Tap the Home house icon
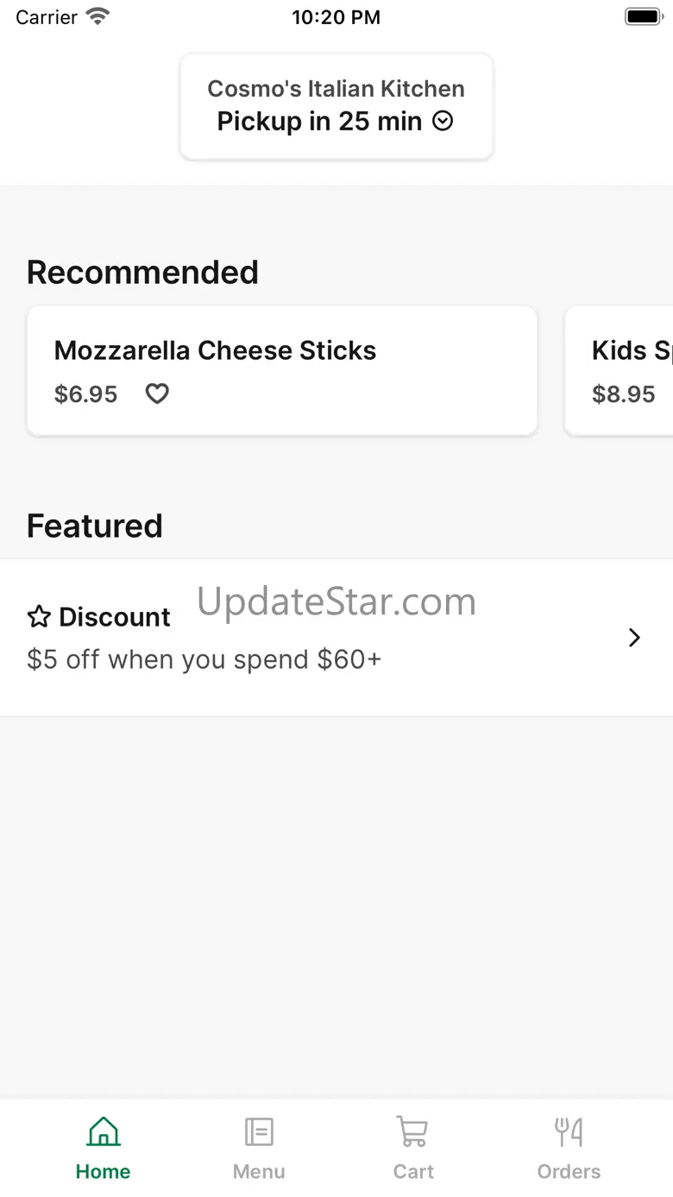Screen dimensions: 673x1197 point(104,1131)
